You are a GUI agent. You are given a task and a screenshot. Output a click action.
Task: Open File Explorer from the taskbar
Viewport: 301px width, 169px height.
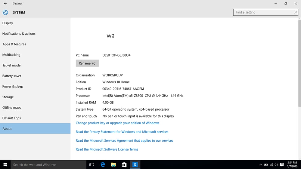pos(113,165)
